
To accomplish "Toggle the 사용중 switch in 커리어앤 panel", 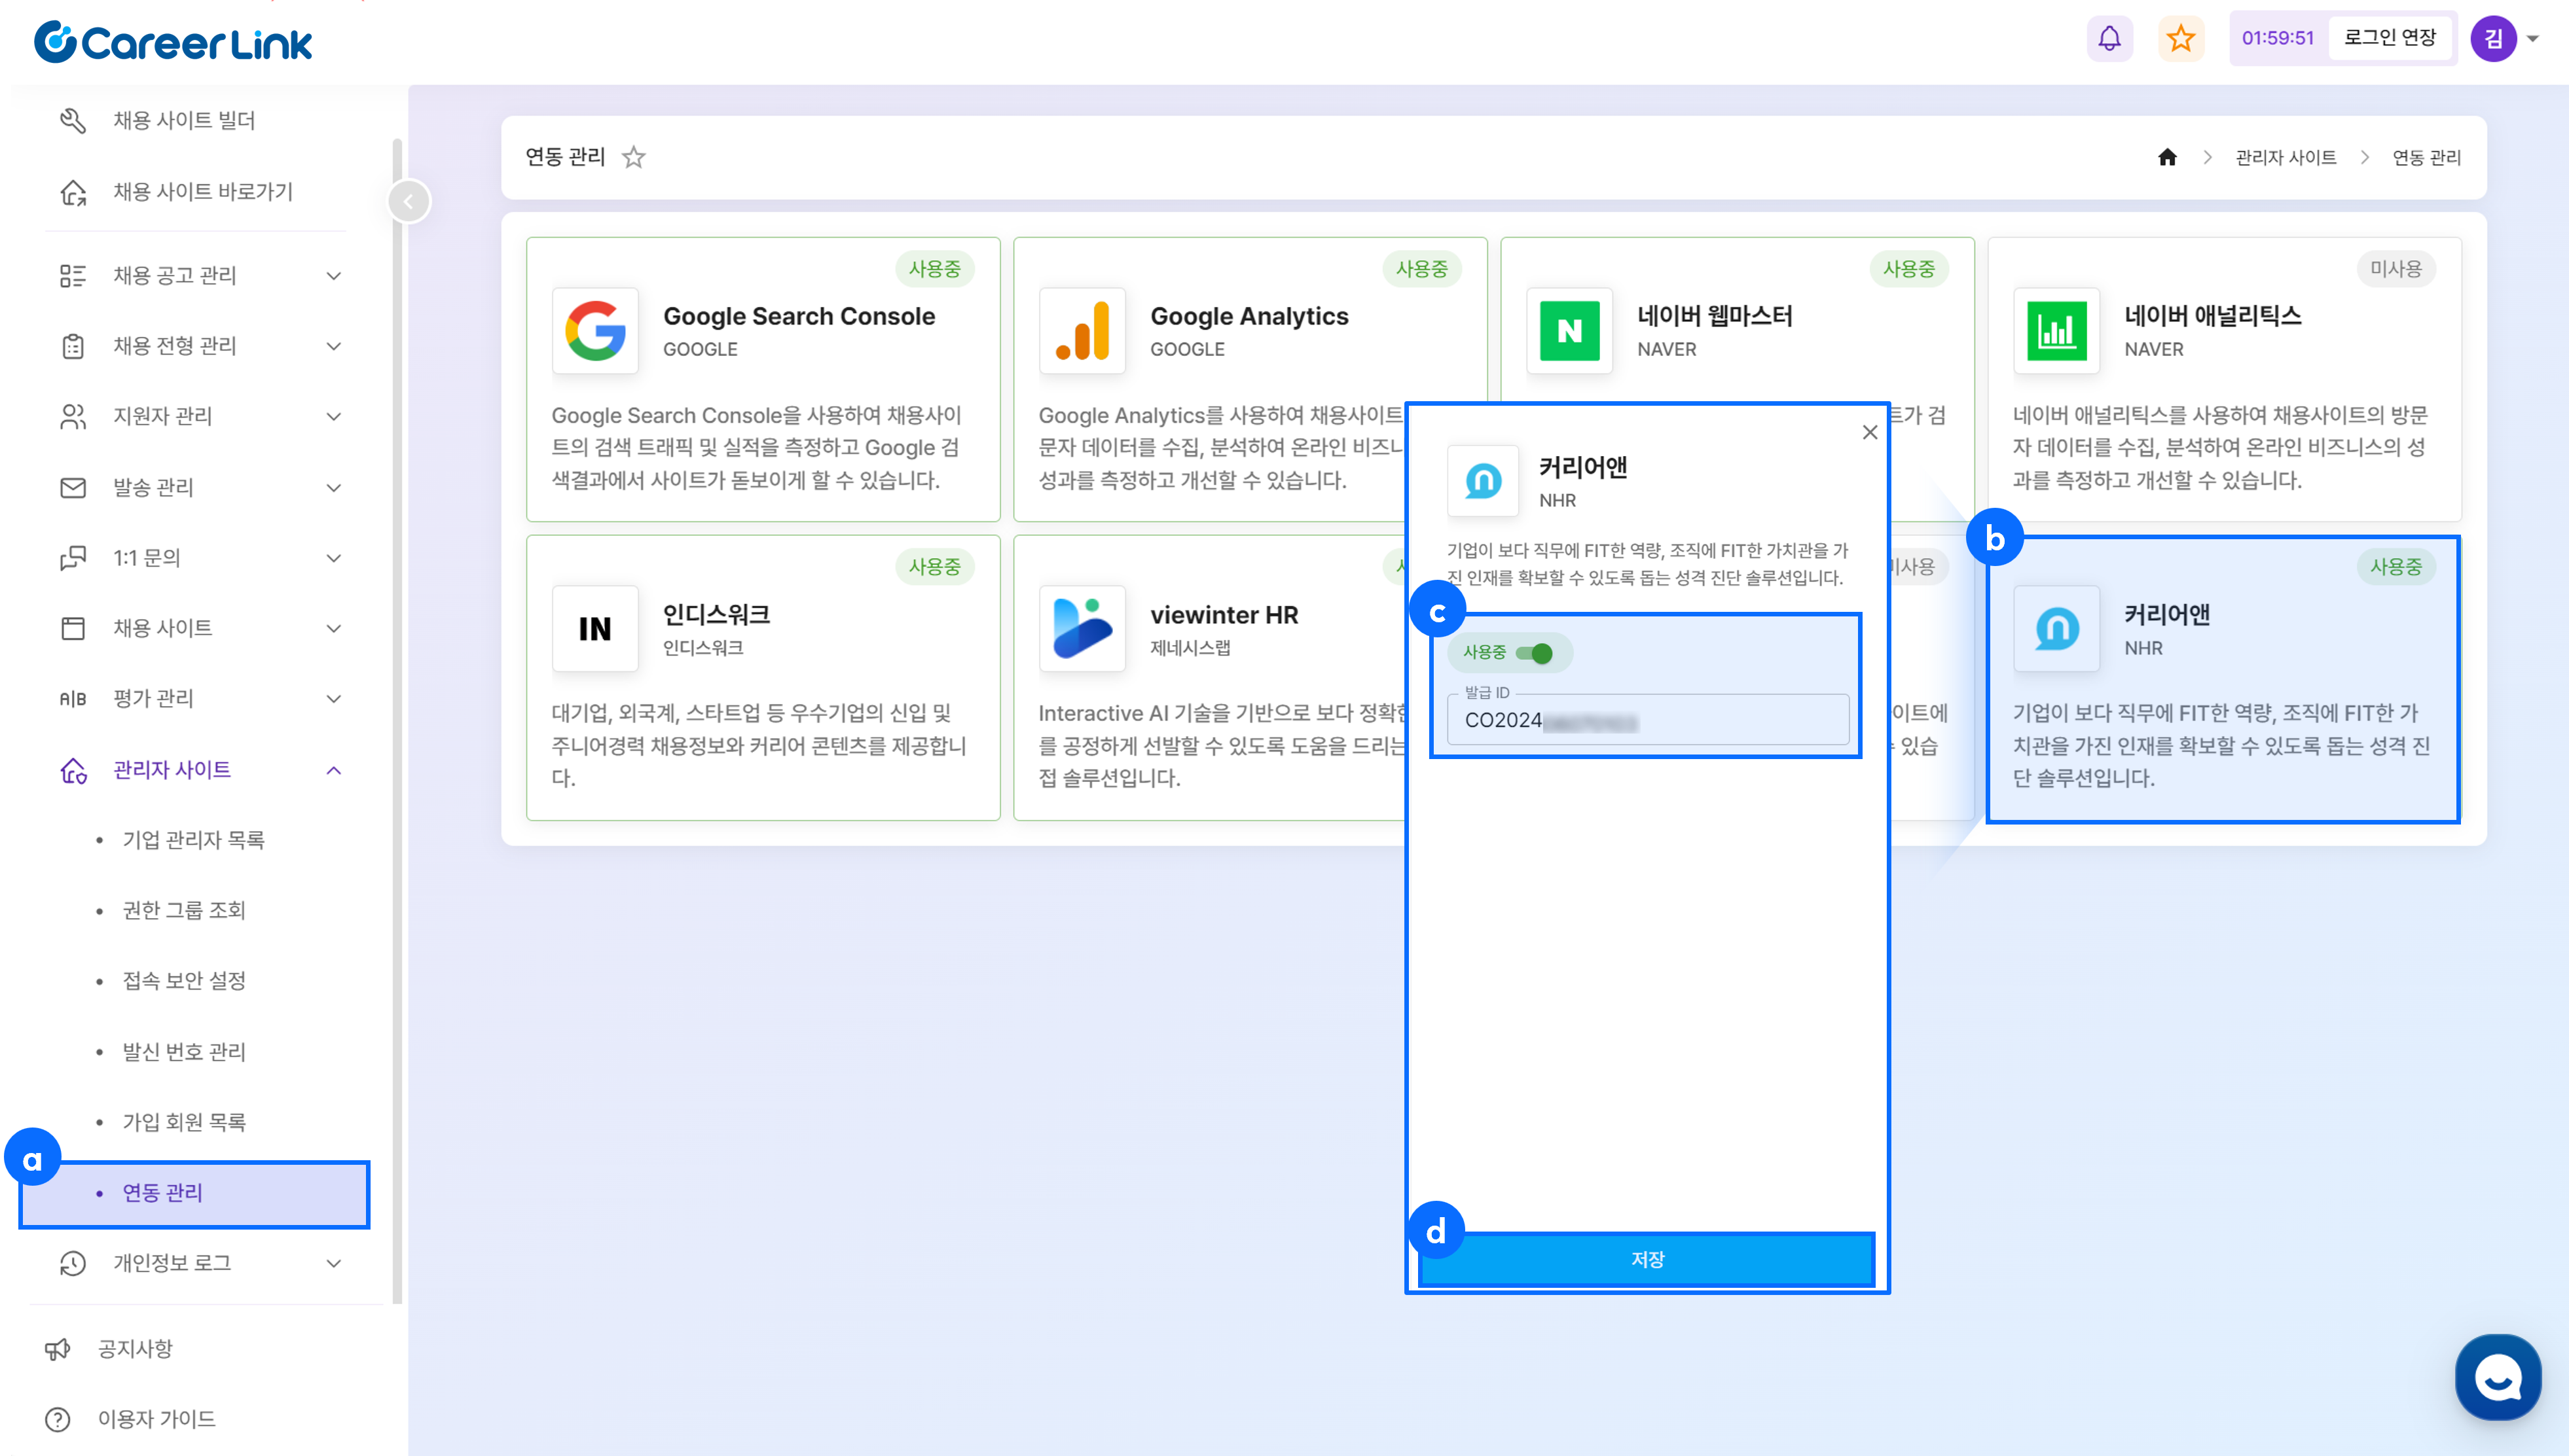I will click(1533, 653).
